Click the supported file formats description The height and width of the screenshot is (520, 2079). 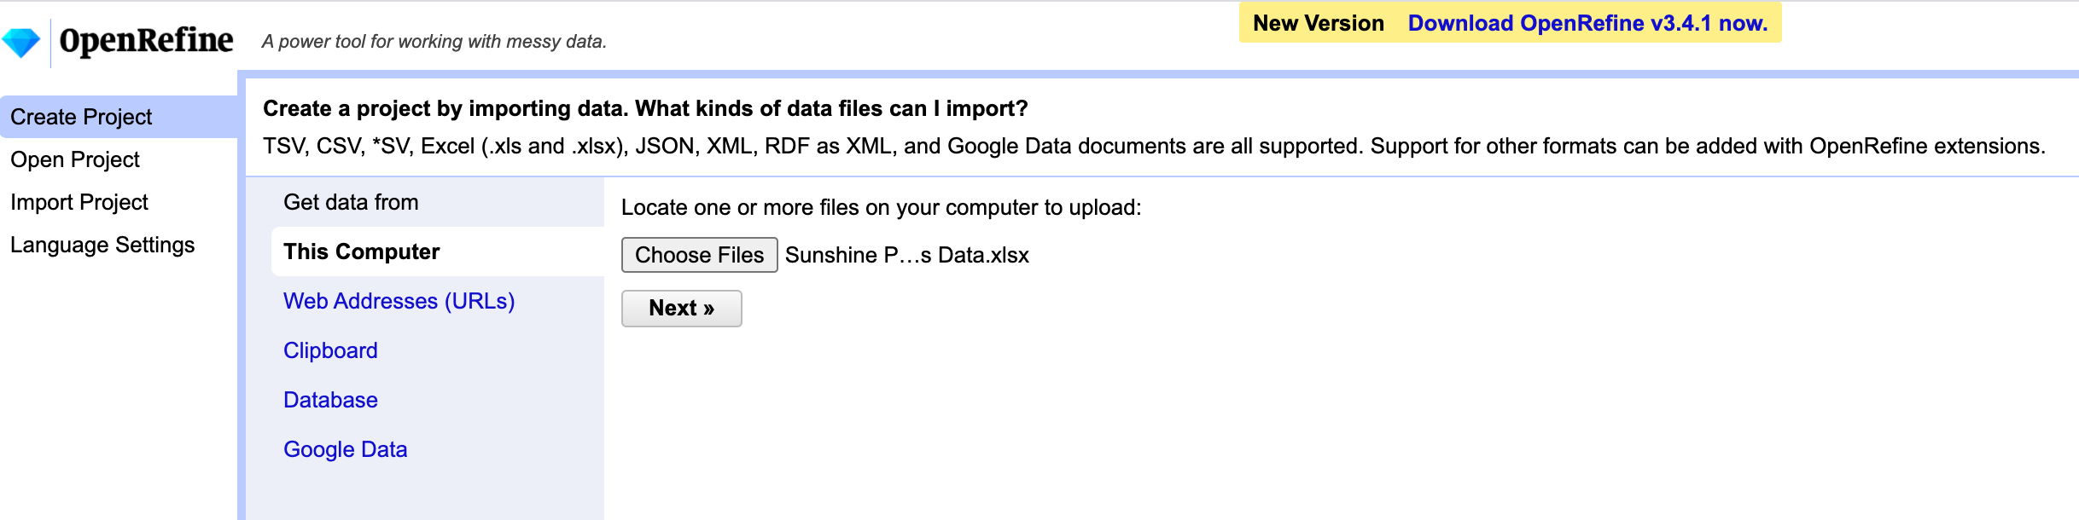(x=1153, y=146)
